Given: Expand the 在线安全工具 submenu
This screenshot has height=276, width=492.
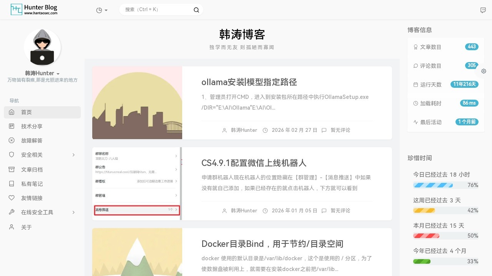Looking at the screenshot, I should click(x=73, y=212).
